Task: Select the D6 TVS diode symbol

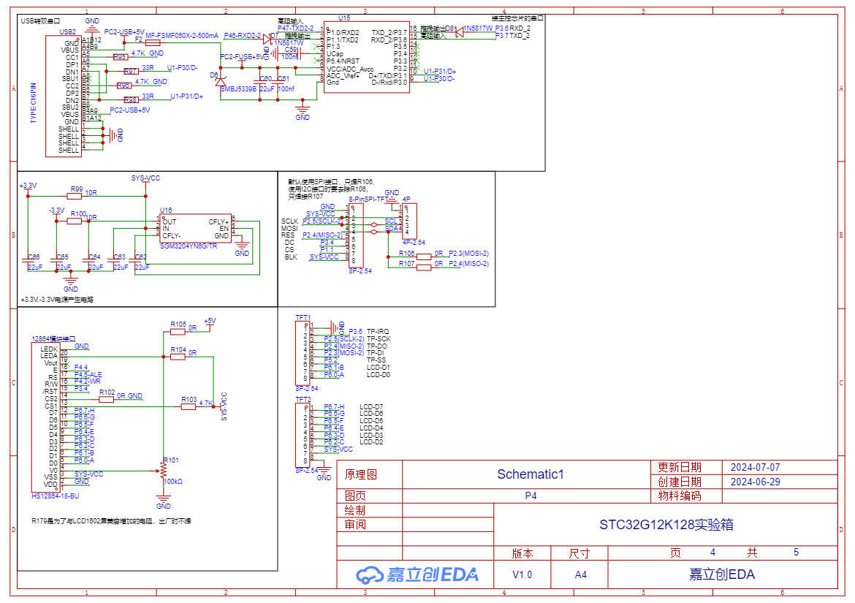Action: [x=220, y=82]
